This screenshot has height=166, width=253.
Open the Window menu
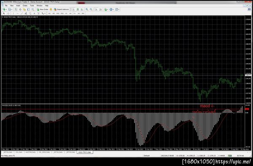tap(39, 5)
